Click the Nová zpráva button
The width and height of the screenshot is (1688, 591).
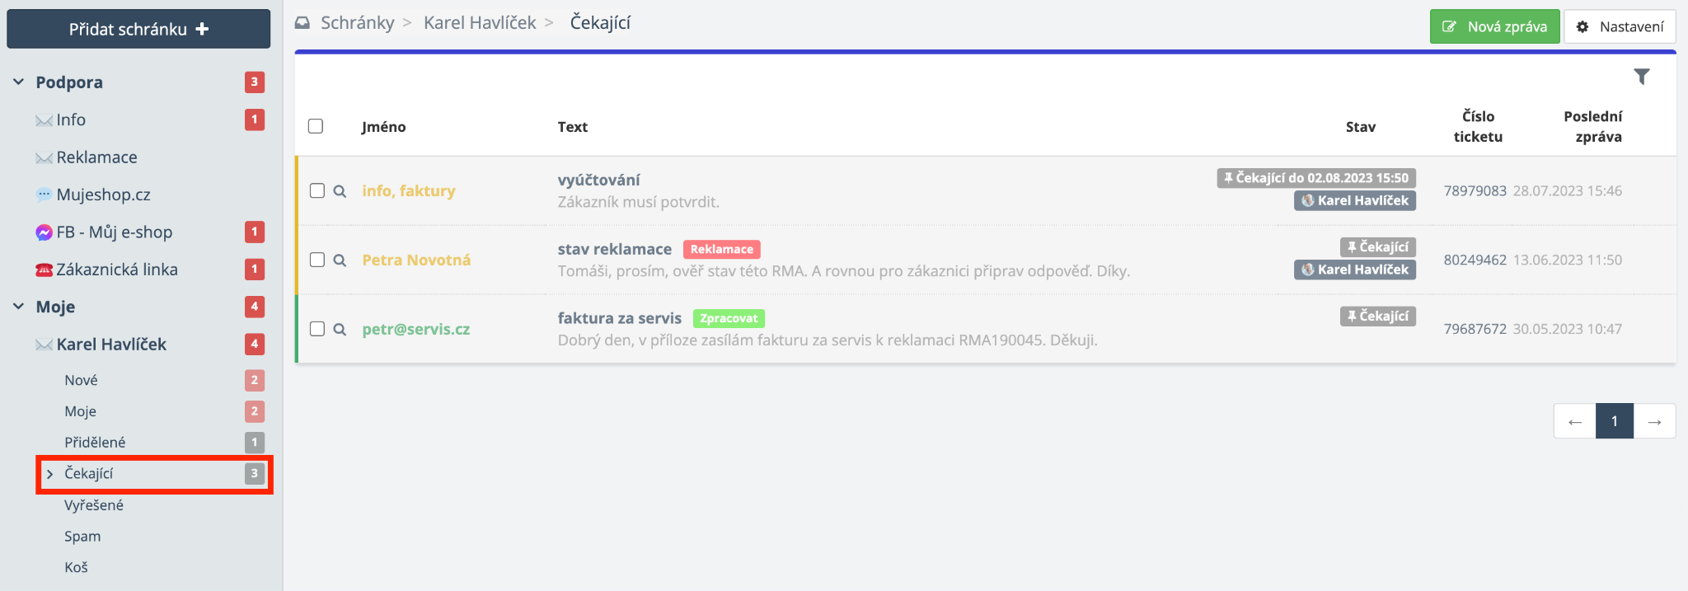point(1494,26)
